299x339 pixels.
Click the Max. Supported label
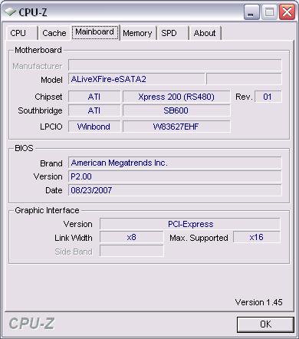199,238
